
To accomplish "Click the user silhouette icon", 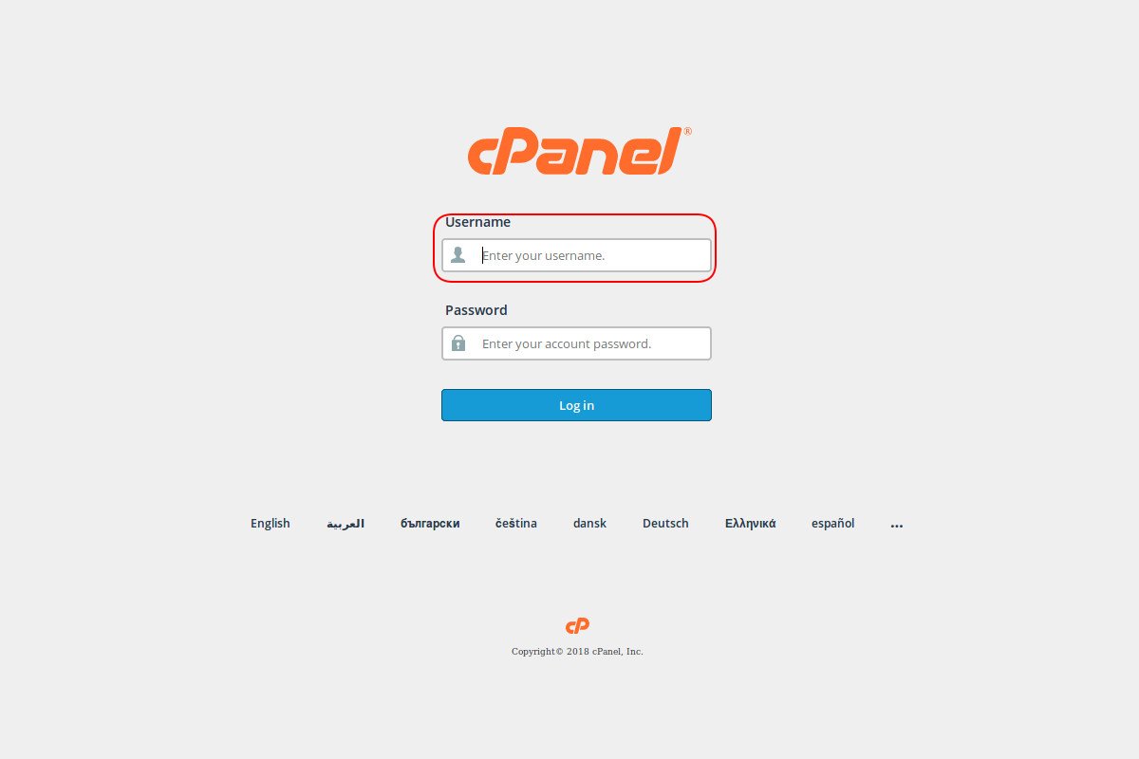I will click(x=458, y=255).
